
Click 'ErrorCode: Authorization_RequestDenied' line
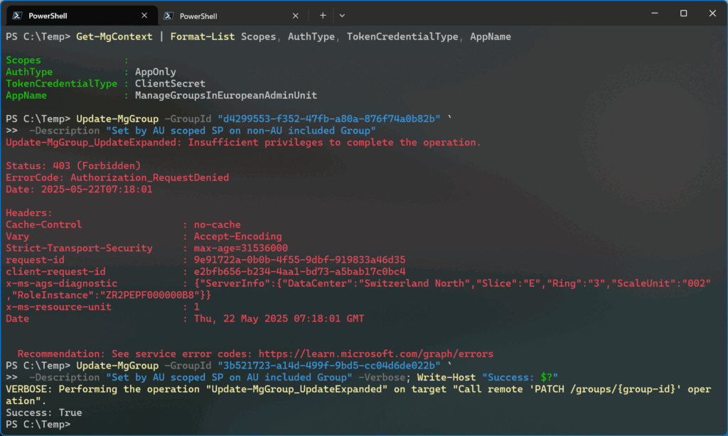[x=117, y=178]
